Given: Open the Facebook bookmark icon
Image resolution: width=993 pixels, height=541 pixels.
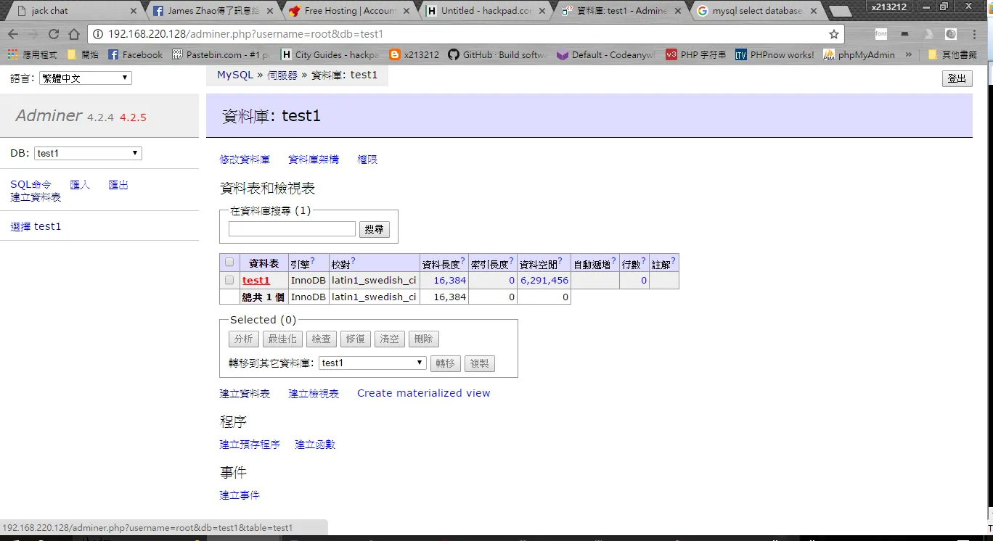Looking at the screenshot, I should click(113, 54).
